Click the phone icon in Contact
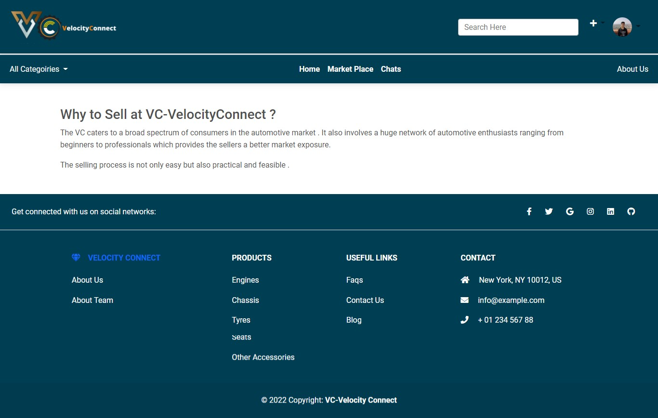Image resolution: width=658 pixels, height=418 pixels. [x=464, y=320]
